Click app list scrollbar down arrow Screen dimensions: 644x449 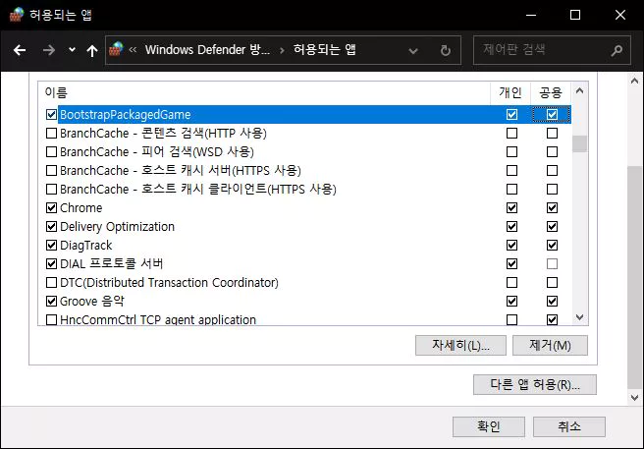pos(579,317)
